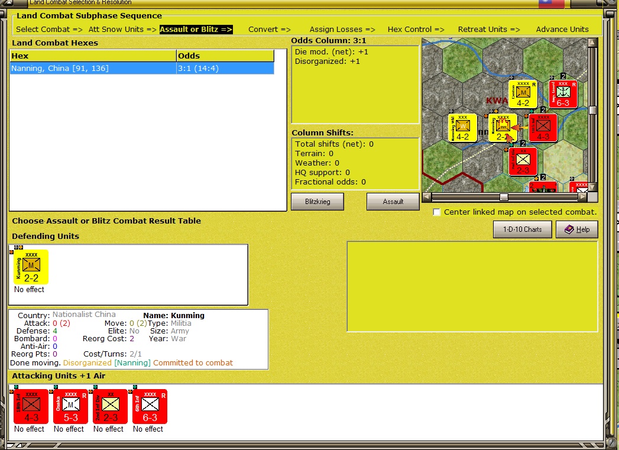Select the highlighted Assault or Blitz step
The height and width of the screenshot is (450, 619).
tap(196, 29)
